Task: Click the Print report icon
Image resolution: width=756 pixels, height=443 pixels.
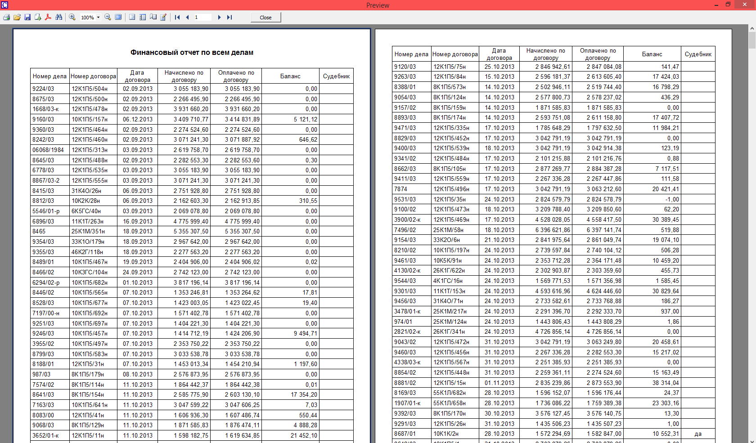Action: click(6, 18)
